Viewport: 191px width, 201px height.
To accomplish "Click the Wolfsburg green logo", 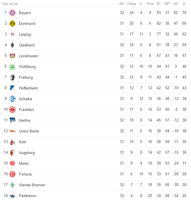I will [12, 67].
